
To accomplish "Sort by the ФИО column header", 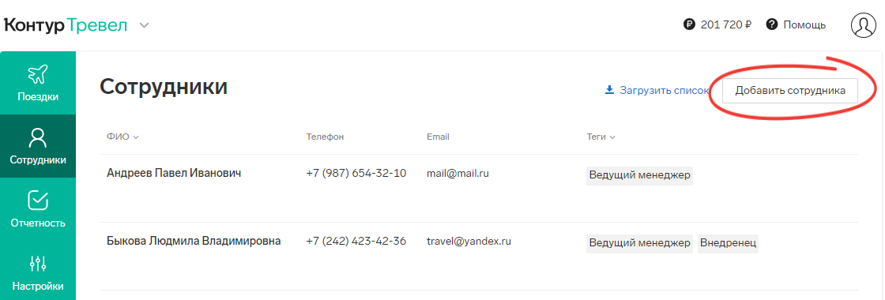I will point(122,137).
